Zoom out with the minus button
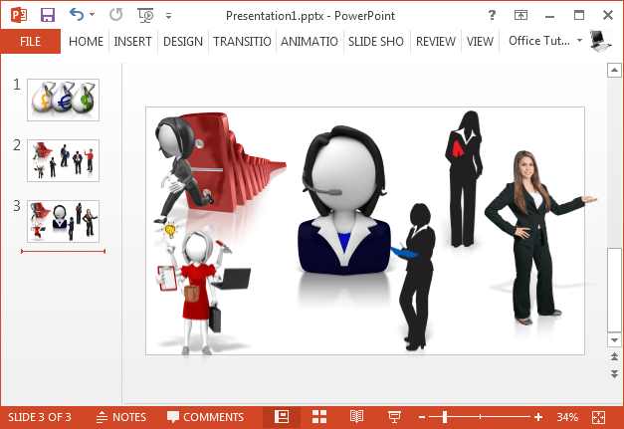 point(422,417)
